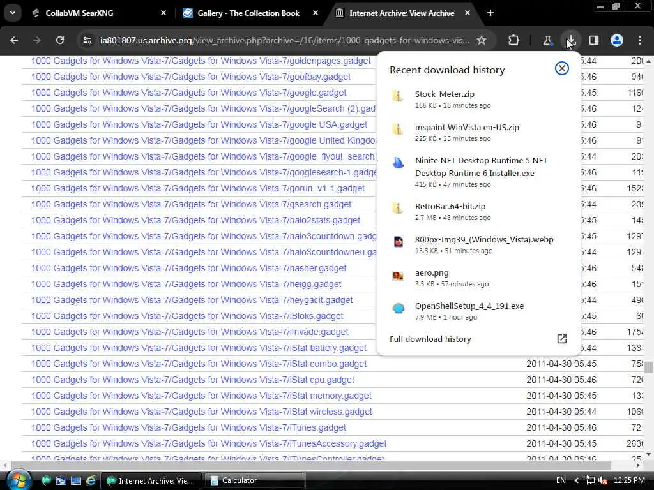Open RetroBar.64-bit.zip download
Screen dimensions: 654x490
coord(450,207)
